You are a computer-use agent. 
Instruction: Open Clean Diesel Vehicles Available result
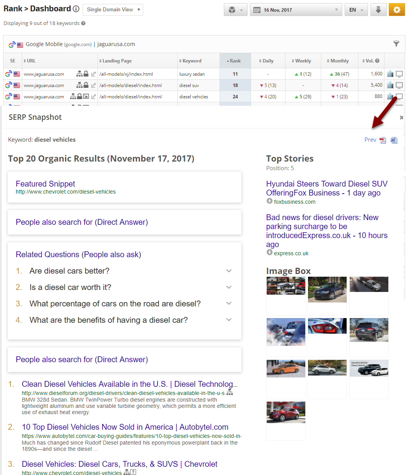click(x=129, y=384)
